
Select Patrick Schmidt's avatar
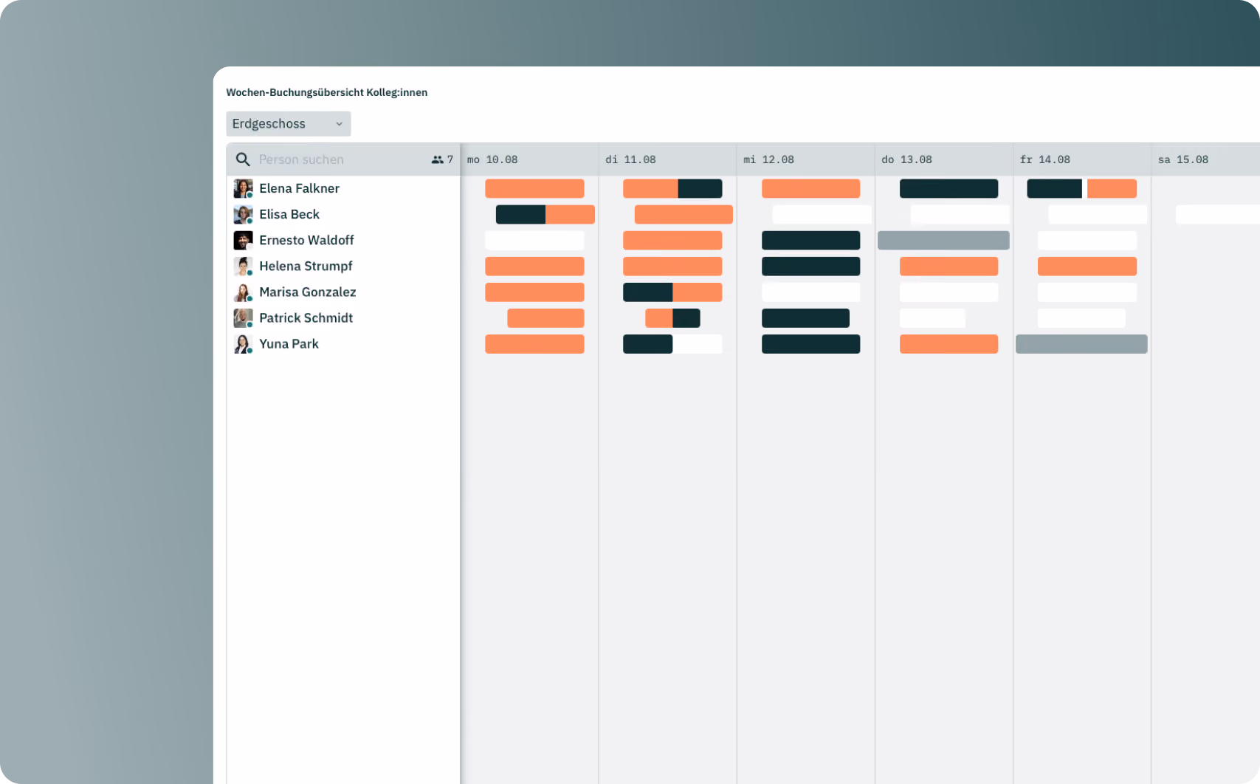[x=243, y=318]
